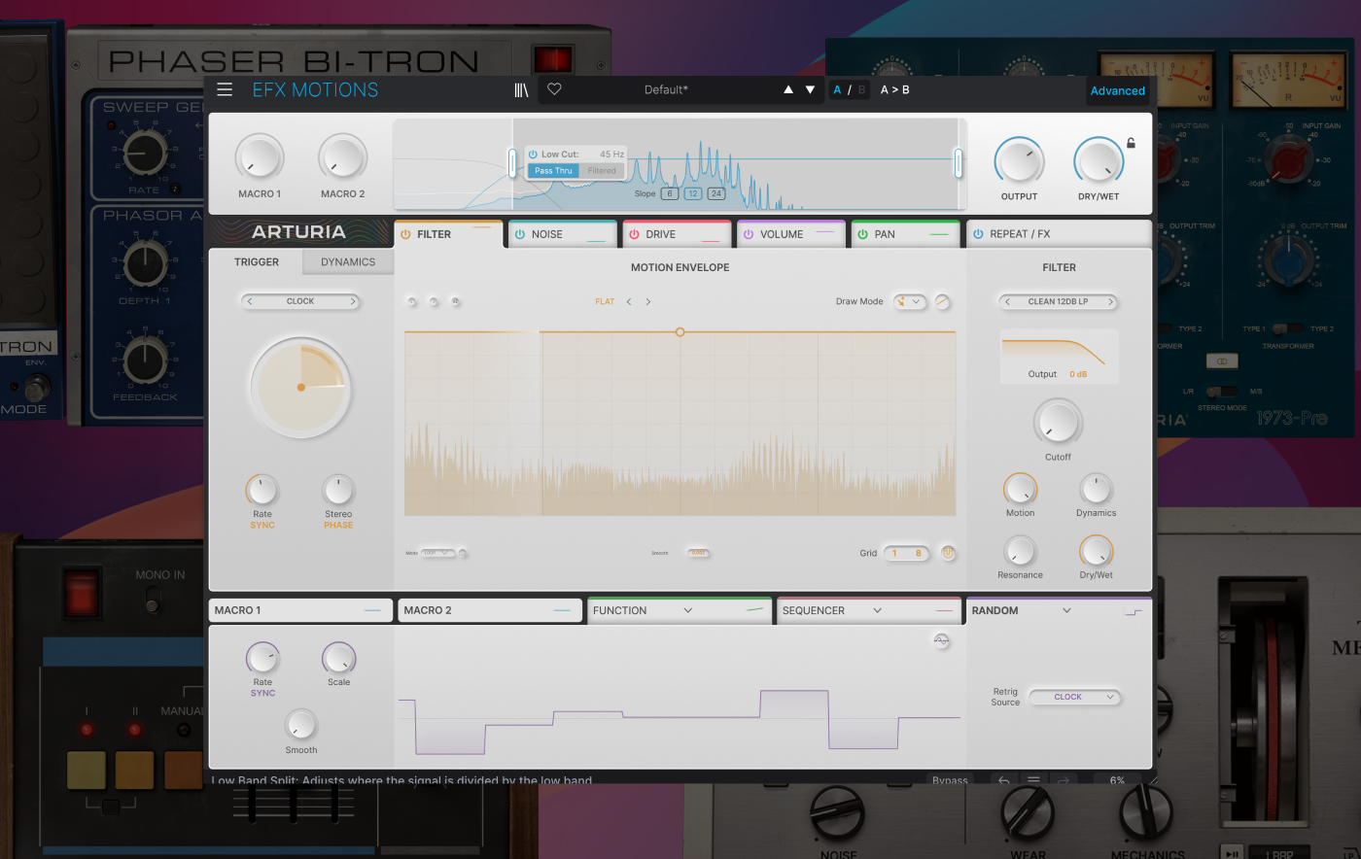The height and width of the screenshot is (859, 1361).
Task: Select next filter type right arrow
Action: [x=1110, y=301]
